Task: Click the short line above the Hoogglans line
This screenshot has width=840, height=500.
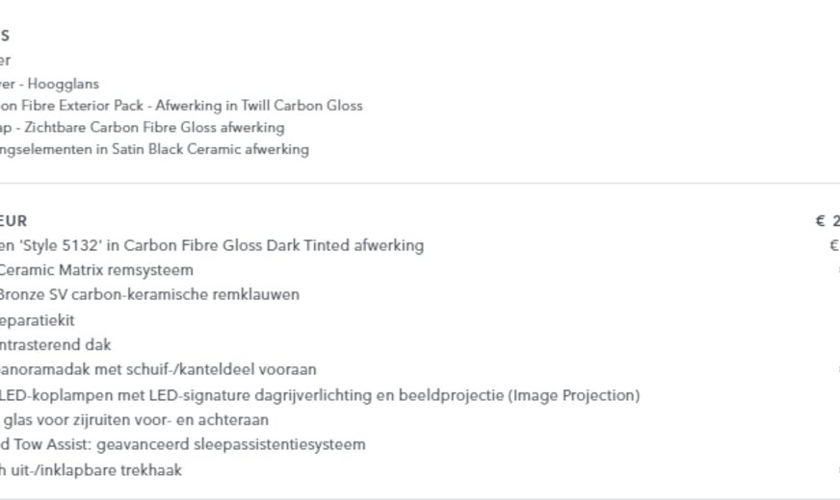Action: [6, 61]
